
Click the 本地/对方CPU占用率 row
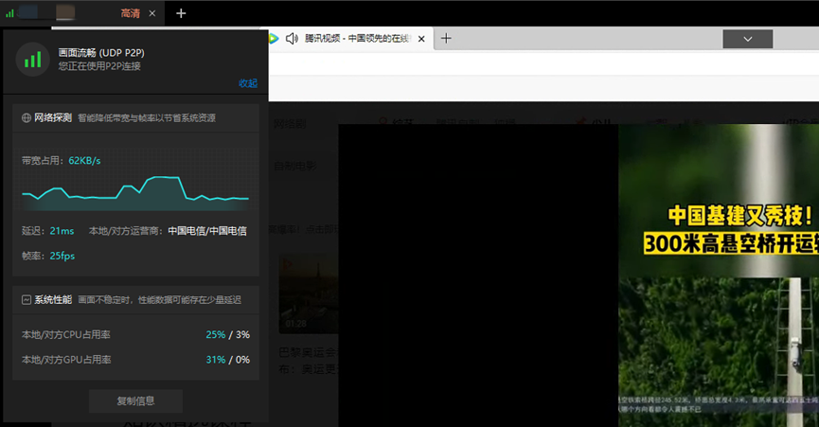(135, 334)
